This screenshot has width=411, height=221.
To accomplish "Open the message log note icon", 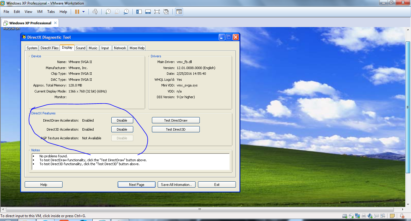I will click(x=392, y=216).
